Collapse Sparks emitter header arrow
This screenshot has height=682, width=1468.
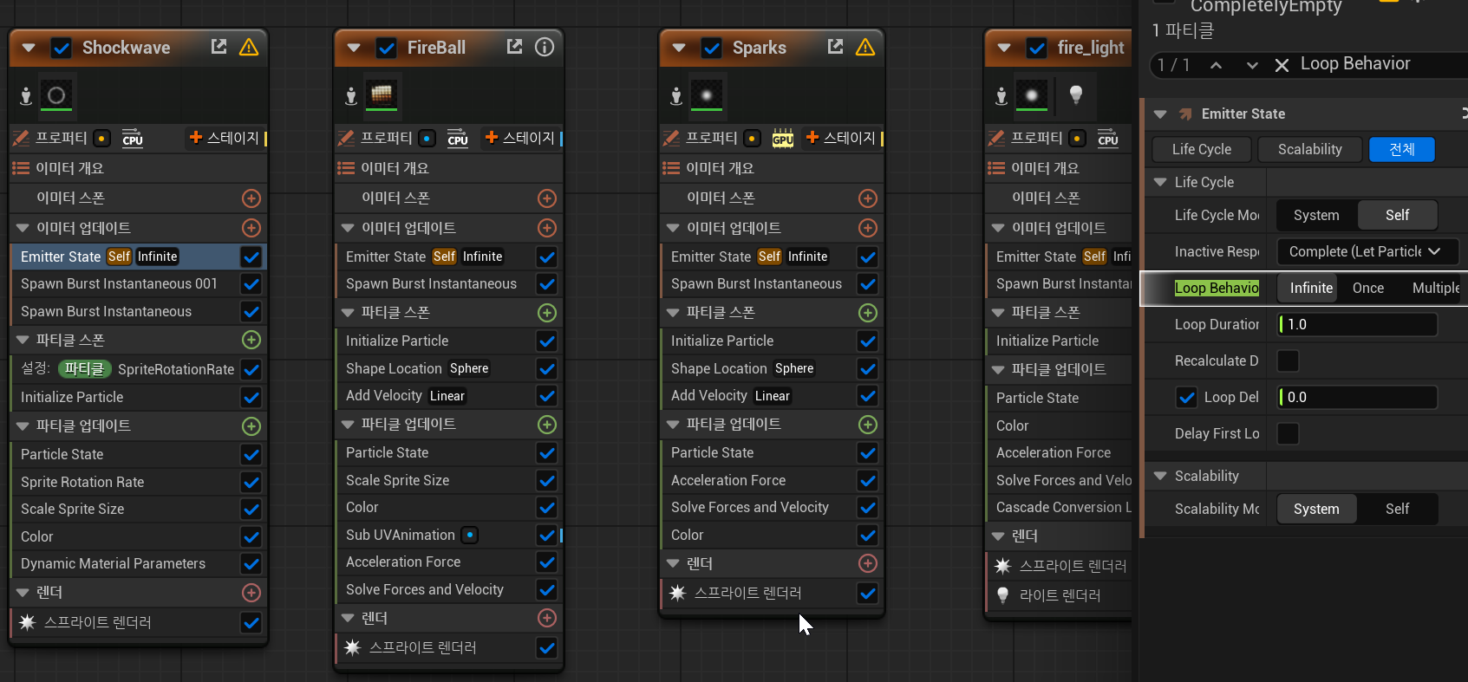pyautogui.click(x=679, y=48)
